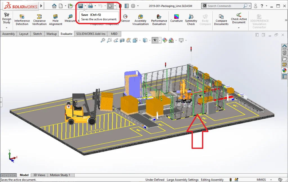
Task: Open Clearance Verification tool
Action: (x=39, y=20)
